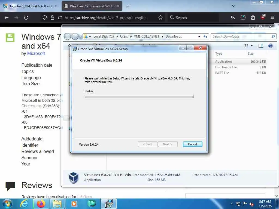Select the Disc Image File row
The height and width of the screenshot is (209, 279).
240,67
